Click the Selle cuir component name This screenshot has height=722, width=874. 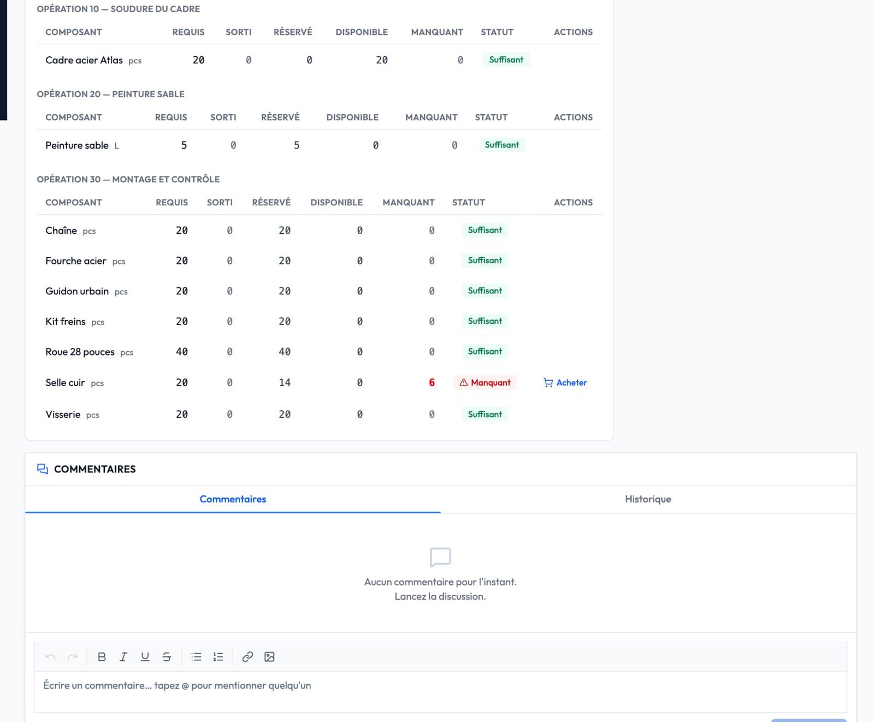coord(65,383)
